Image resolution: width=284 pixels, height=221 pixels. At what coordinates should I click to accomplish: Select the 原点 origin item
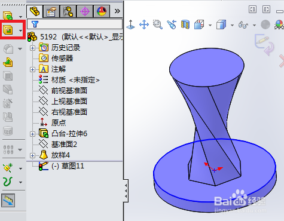(53, 122)
